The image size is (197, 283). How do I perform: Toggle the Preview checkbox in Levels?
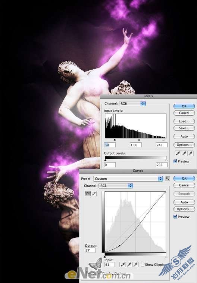pos(175,161)
